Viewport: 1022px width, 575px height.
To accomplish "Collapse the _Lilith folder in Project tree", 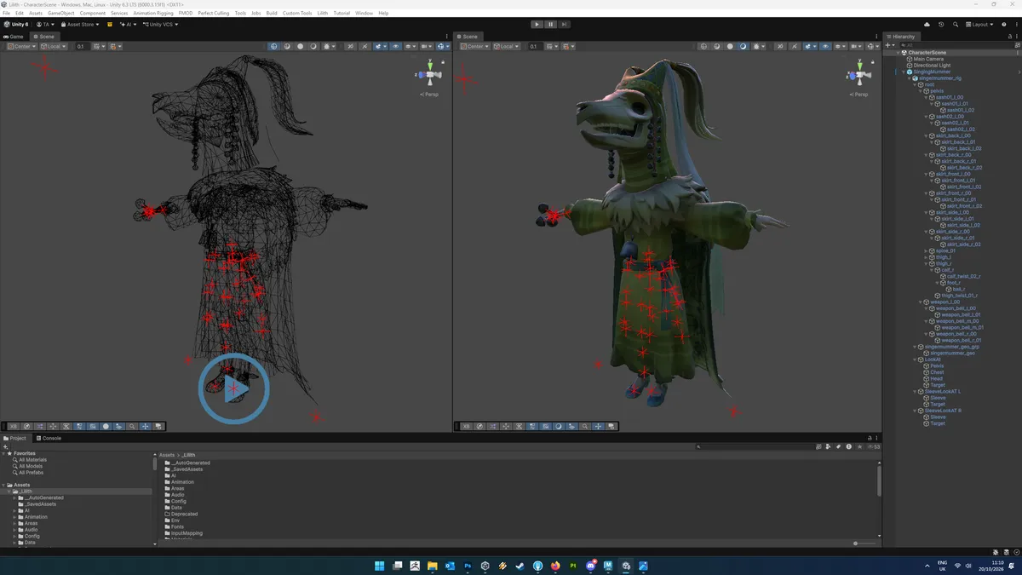I will point(9,492).
